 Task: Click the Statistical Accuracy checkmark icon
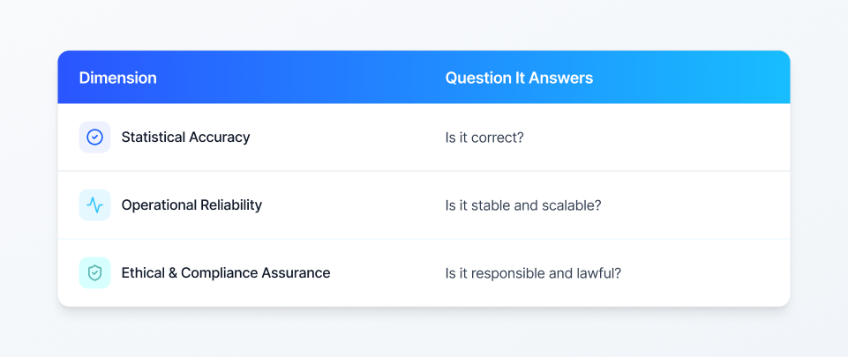[94, 138]
